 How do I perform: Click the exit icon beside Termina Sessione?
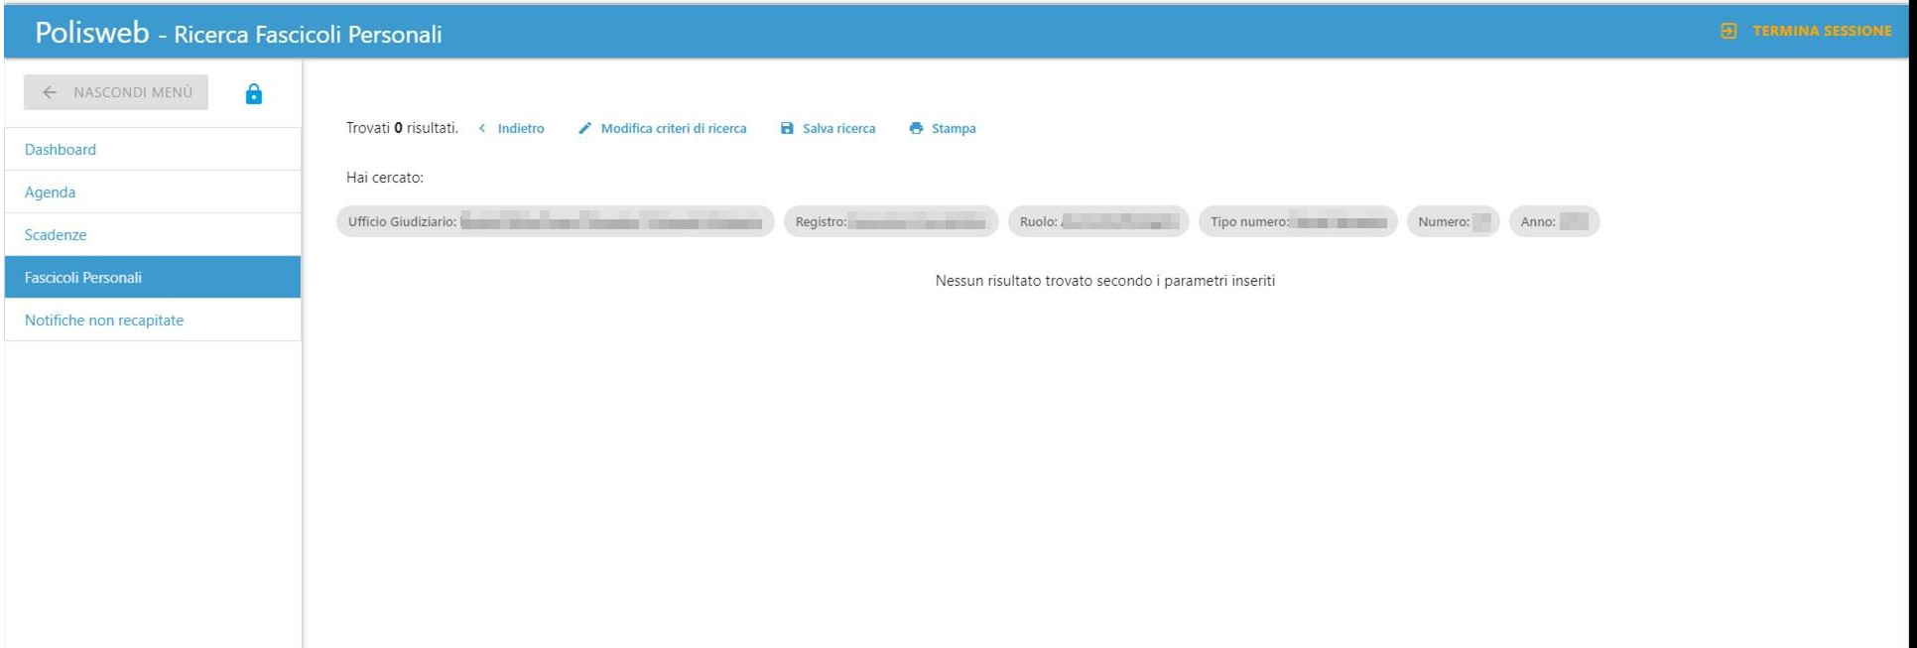1728,31
